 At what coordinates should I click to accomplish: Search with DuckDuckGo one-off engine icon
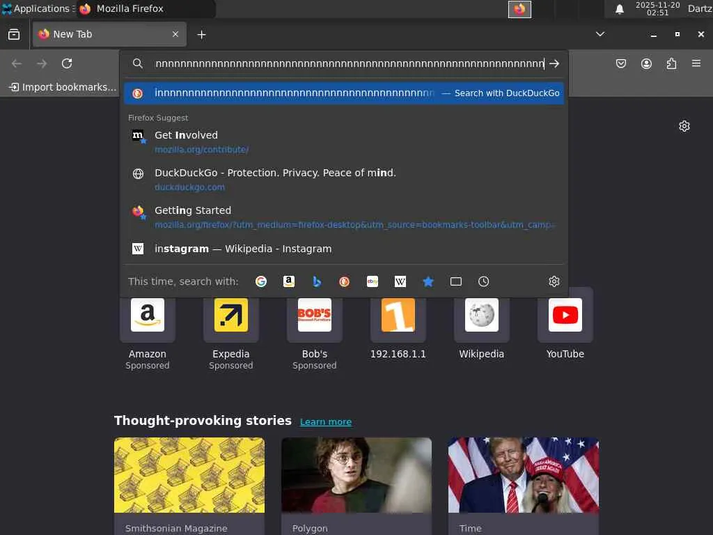pos(344,281)
